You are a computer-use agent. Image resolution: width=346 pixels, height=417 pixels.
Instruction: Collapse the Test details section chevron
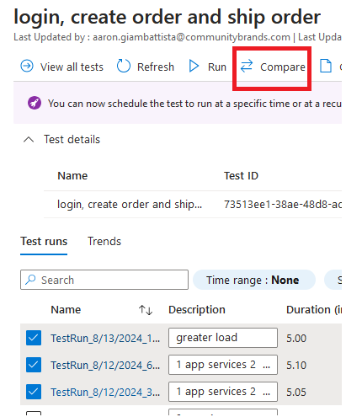[x=29, y=140]
